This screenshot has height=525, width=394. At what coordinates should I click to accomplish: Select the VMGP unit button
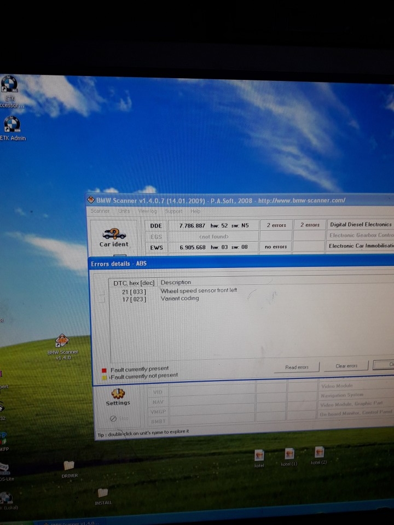[x=158, y=411]
